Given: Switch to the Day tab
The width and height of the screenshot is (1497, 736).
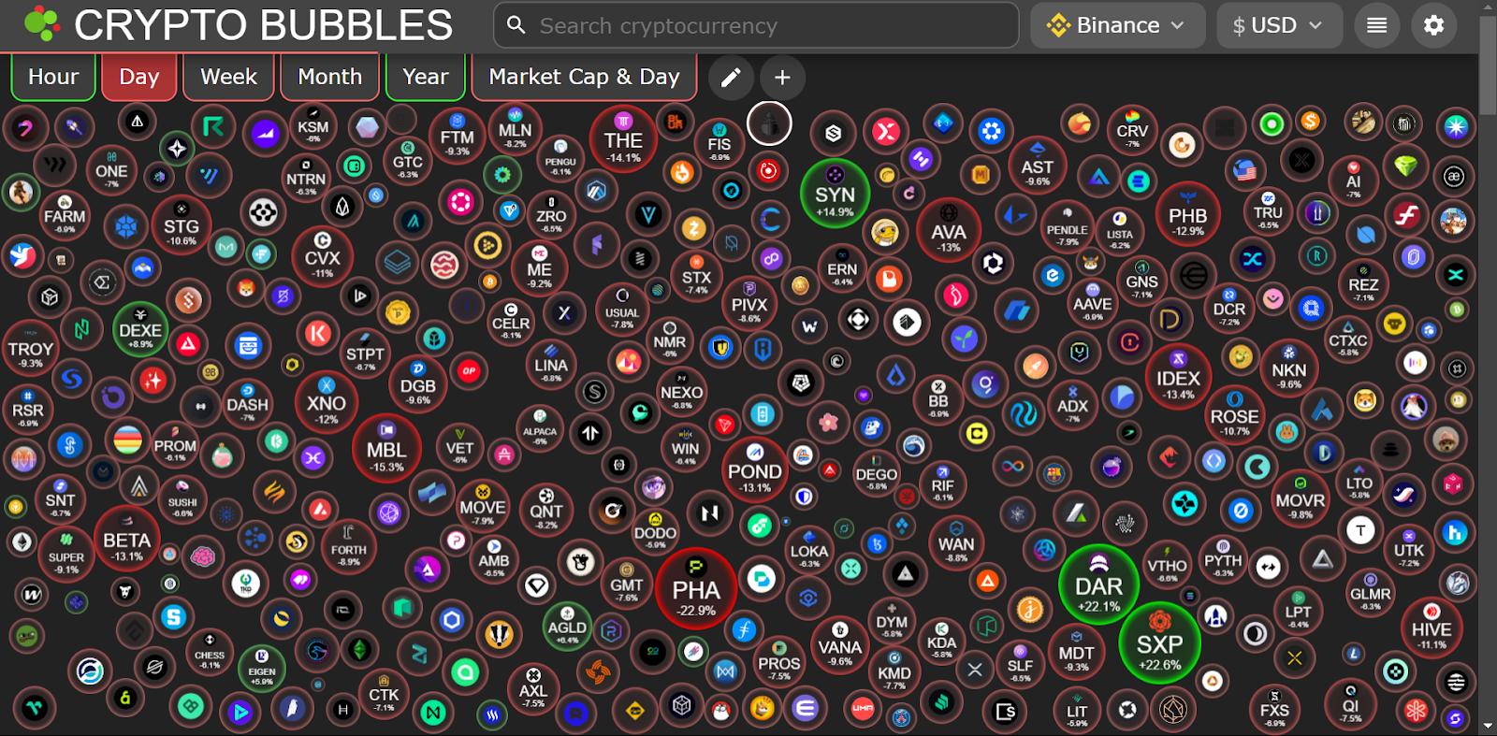Looking at the screenshot, I should click(139, 77).
